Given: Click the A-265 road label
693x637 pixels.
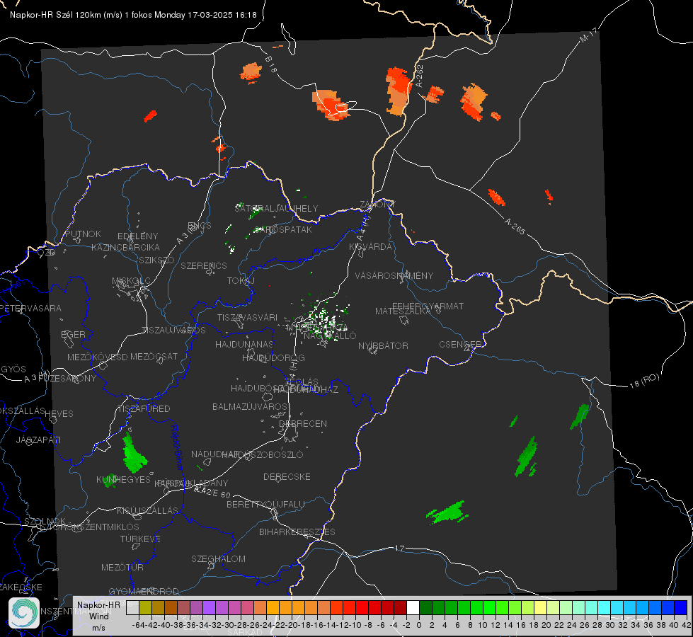Looking at the screenshot, I should pyautogui.click(x=515, y=226).
